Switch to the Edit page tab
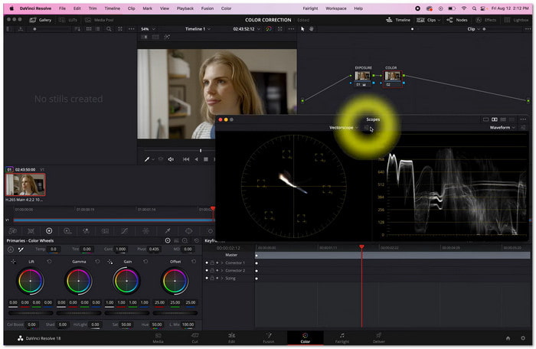 coord(231,338)
